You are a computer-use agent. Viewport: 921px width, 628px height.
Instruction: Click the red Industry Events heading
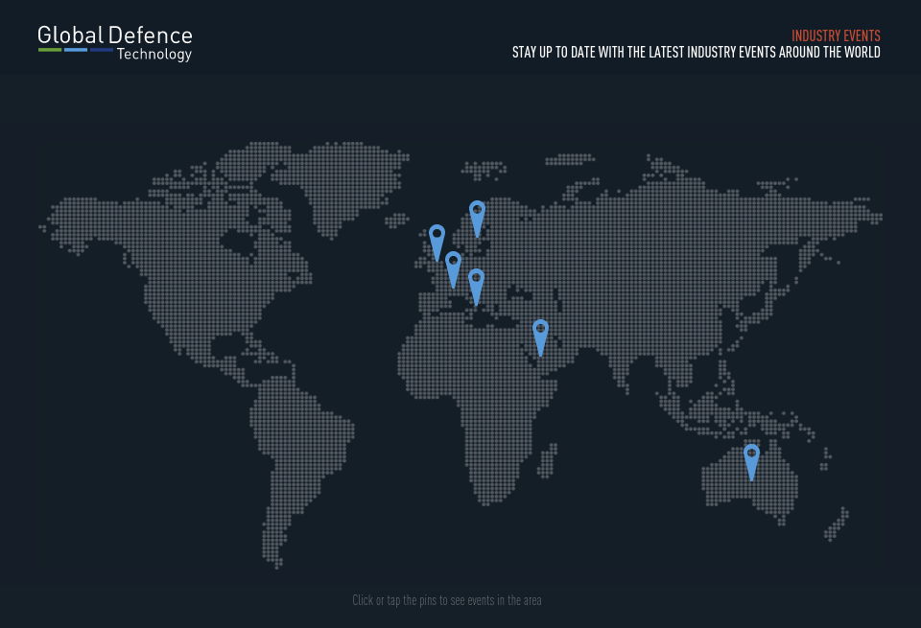pos(836,35)
